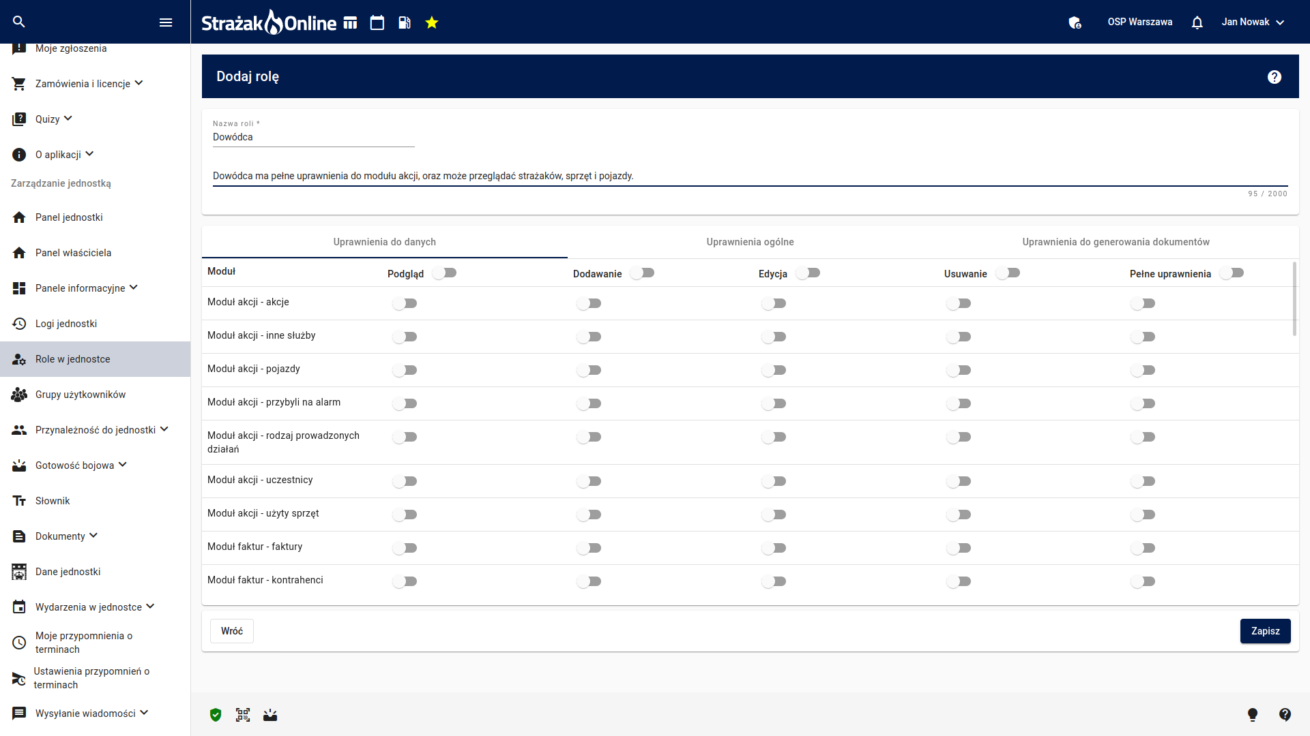This screenshot has height=736, width=1310.
Task: Expand Zamówienia i licencje menu
Action: (89, 84)
